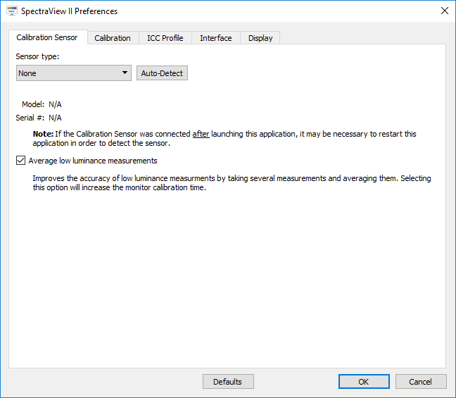Reset settings with the Defaults button

[228, 381]
